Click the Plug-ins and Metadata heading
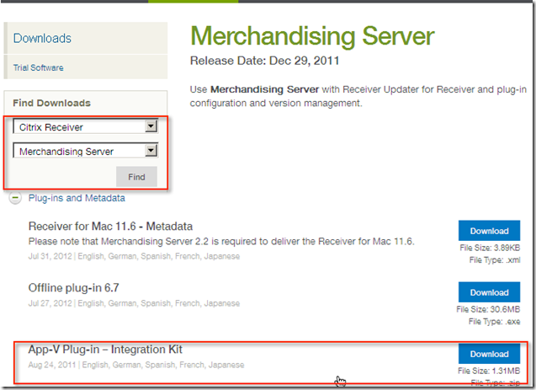 (77, 198)
